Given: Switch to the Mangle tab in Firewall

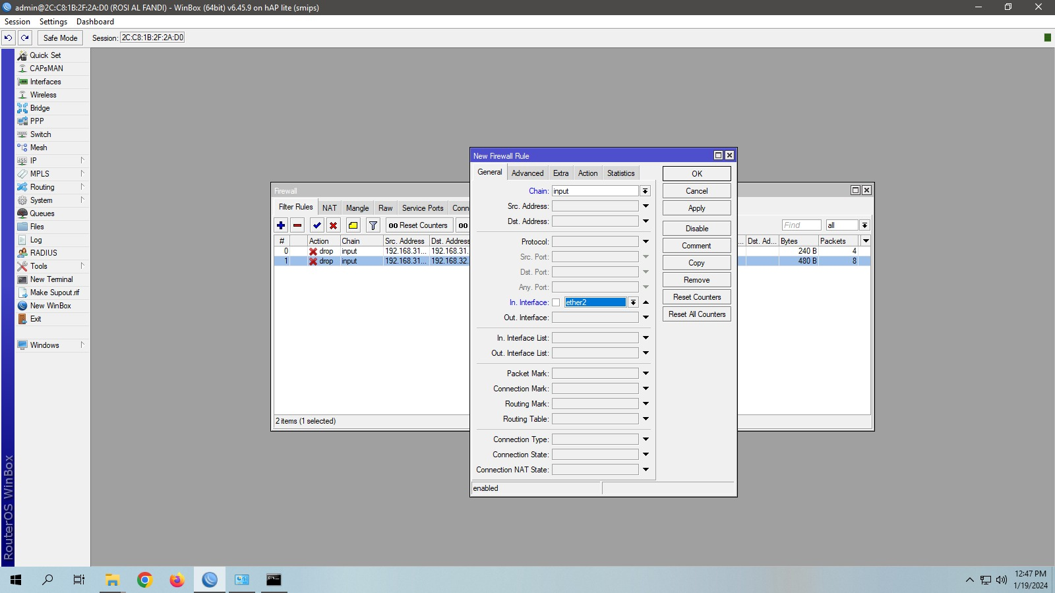Looking at the screenshot, I should pos(357,208).
